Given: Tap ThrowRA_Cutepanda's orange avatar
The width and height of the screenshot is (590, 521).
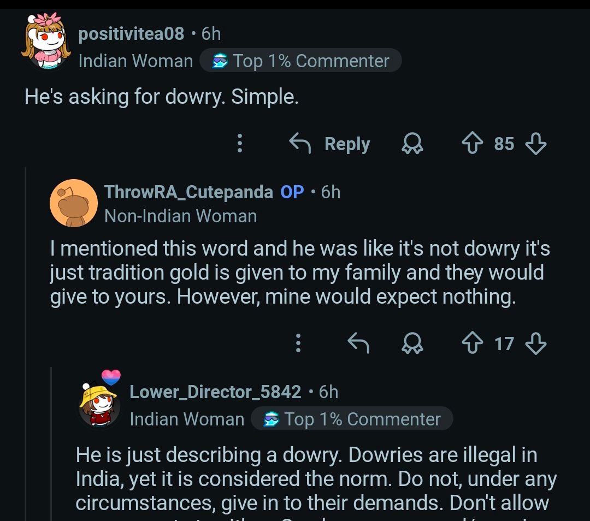Looking at the screenshot, I should click(73, 203).
